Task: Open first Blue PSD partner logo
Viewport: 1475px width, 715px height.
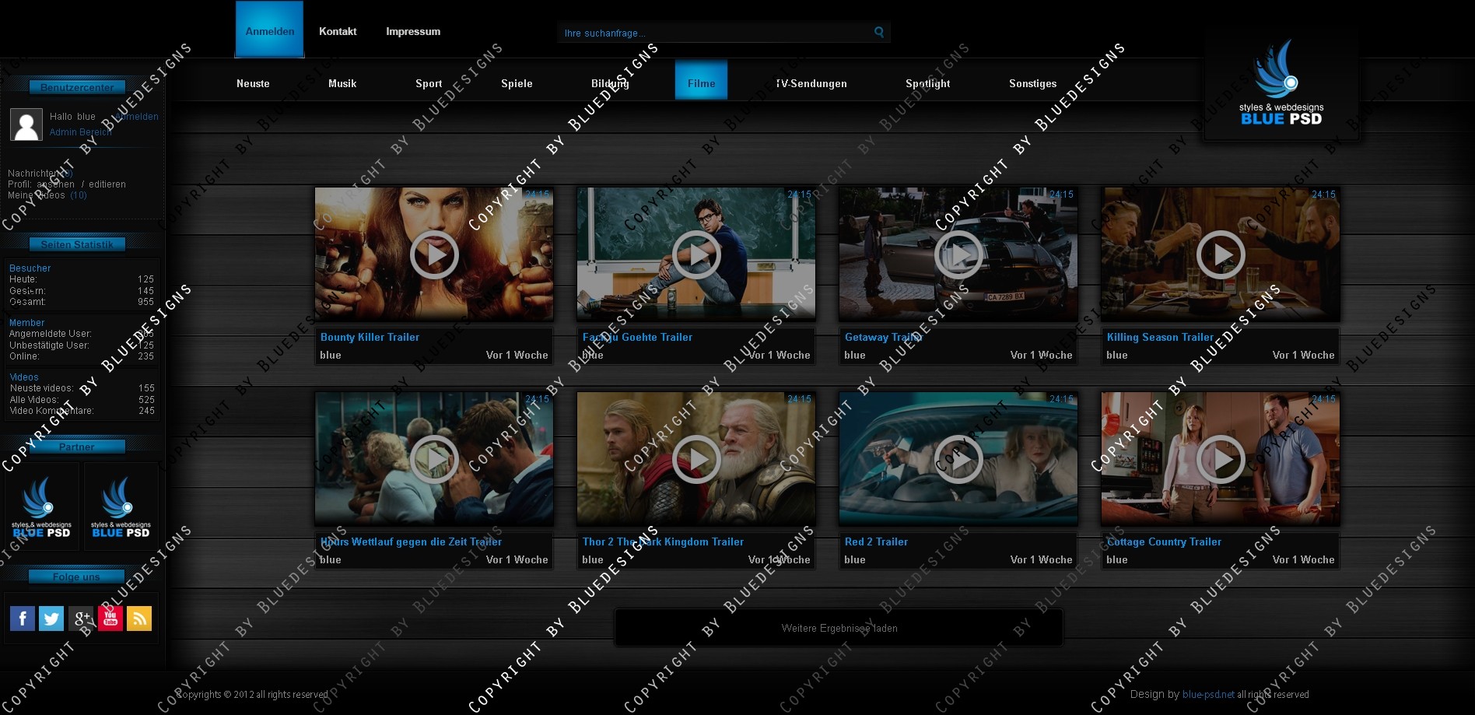Action: [41, 507]
